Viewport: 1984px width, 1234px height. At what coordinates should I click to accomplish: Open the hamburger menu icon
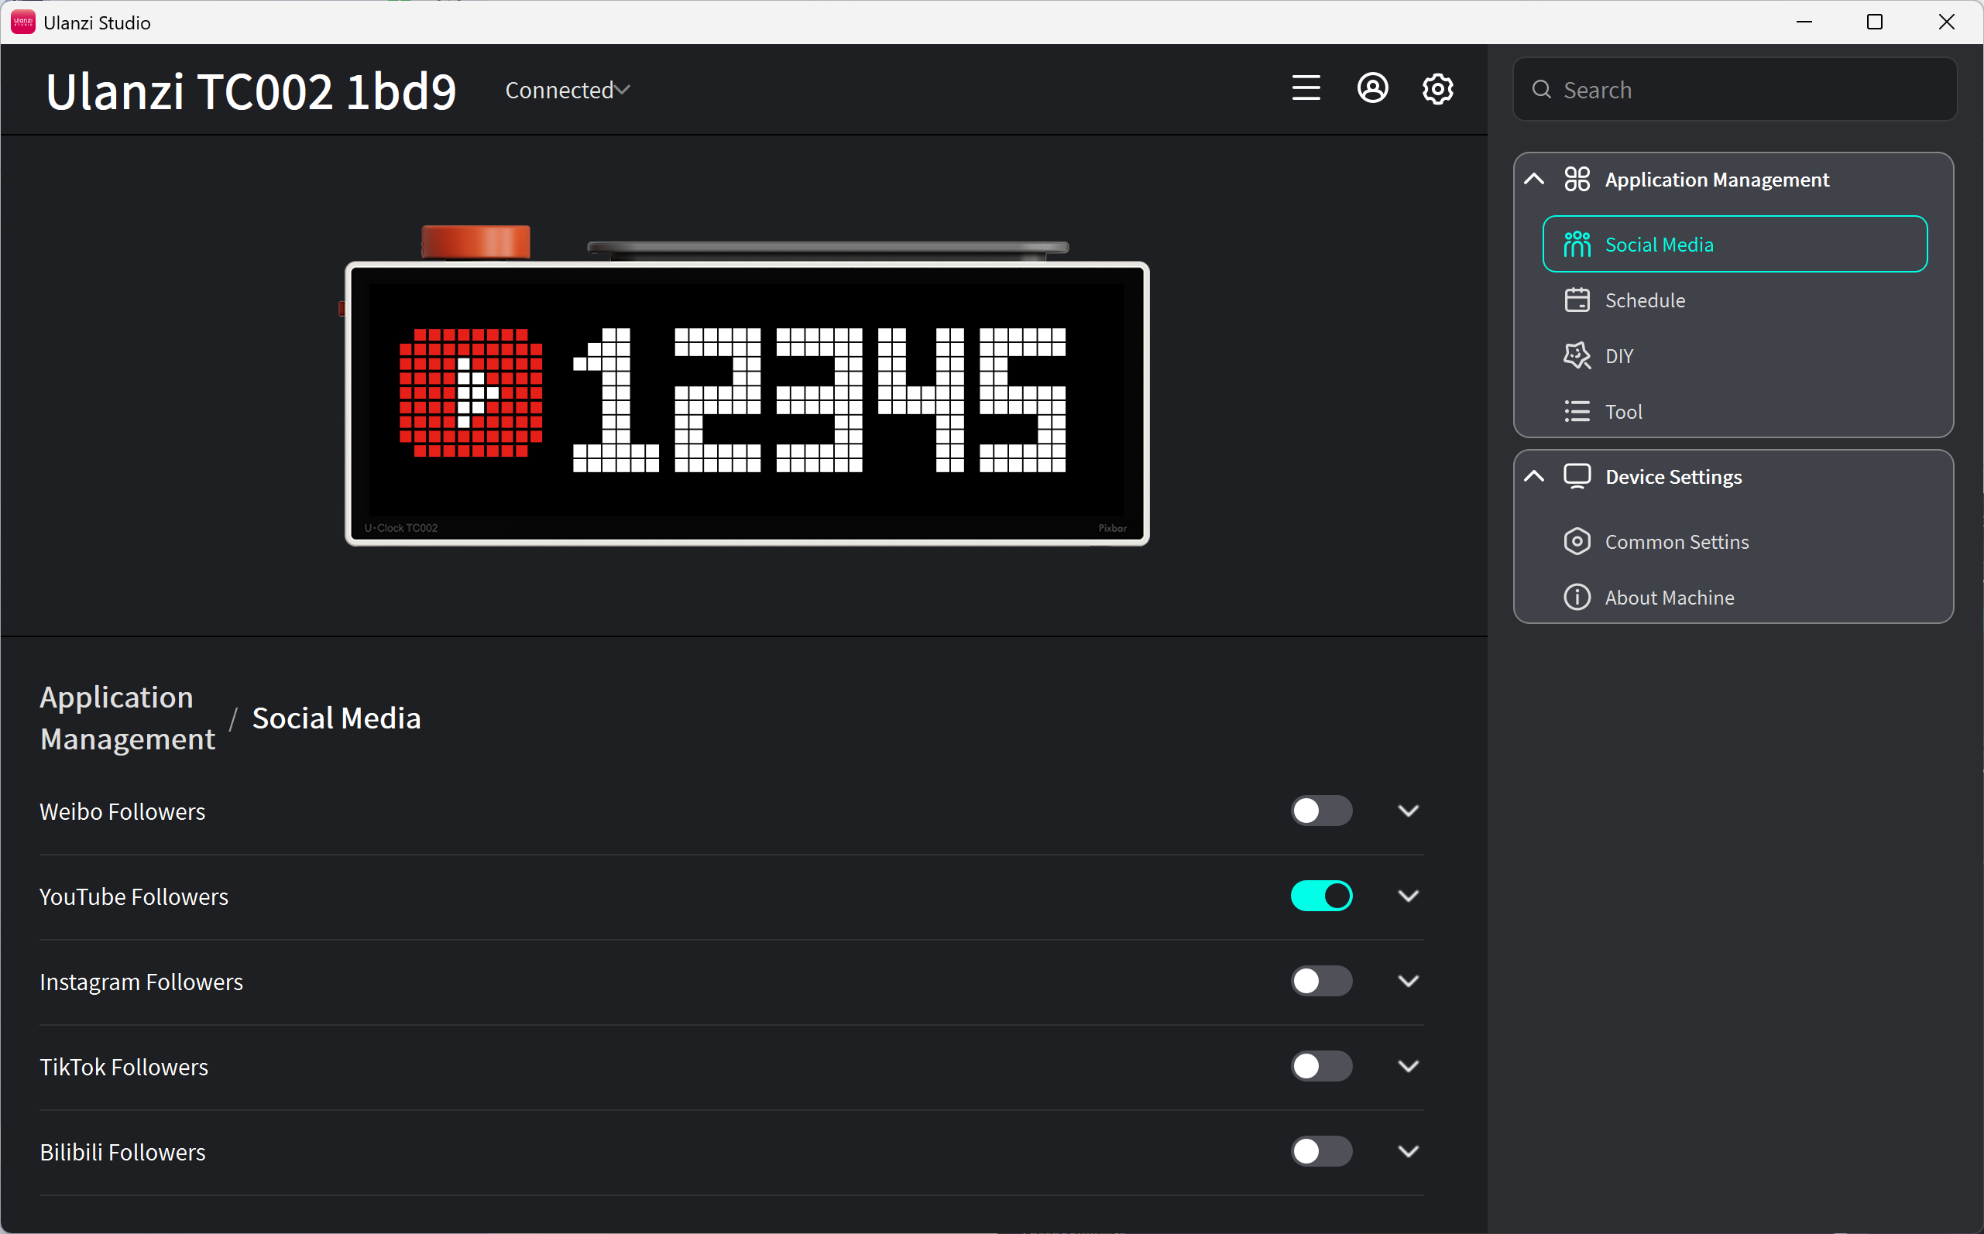click(x=1306, y=88)
